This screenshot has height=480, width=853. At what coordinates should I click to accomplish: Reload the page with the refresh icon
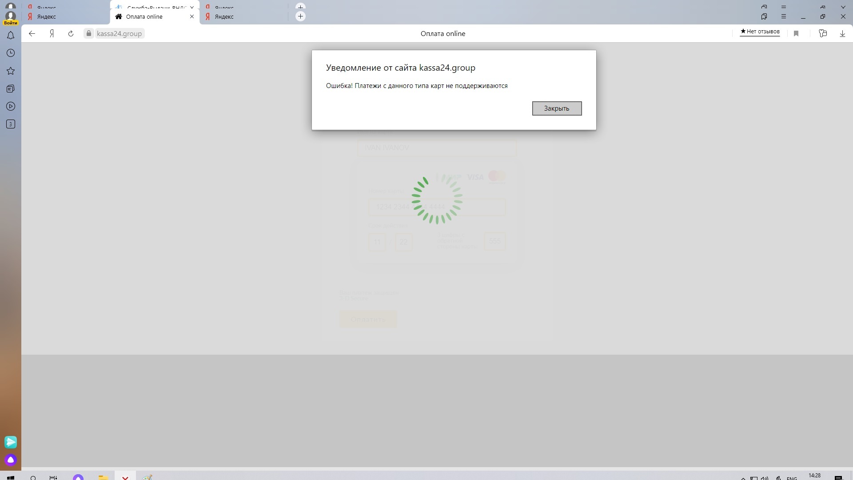(x=71, y=34)
